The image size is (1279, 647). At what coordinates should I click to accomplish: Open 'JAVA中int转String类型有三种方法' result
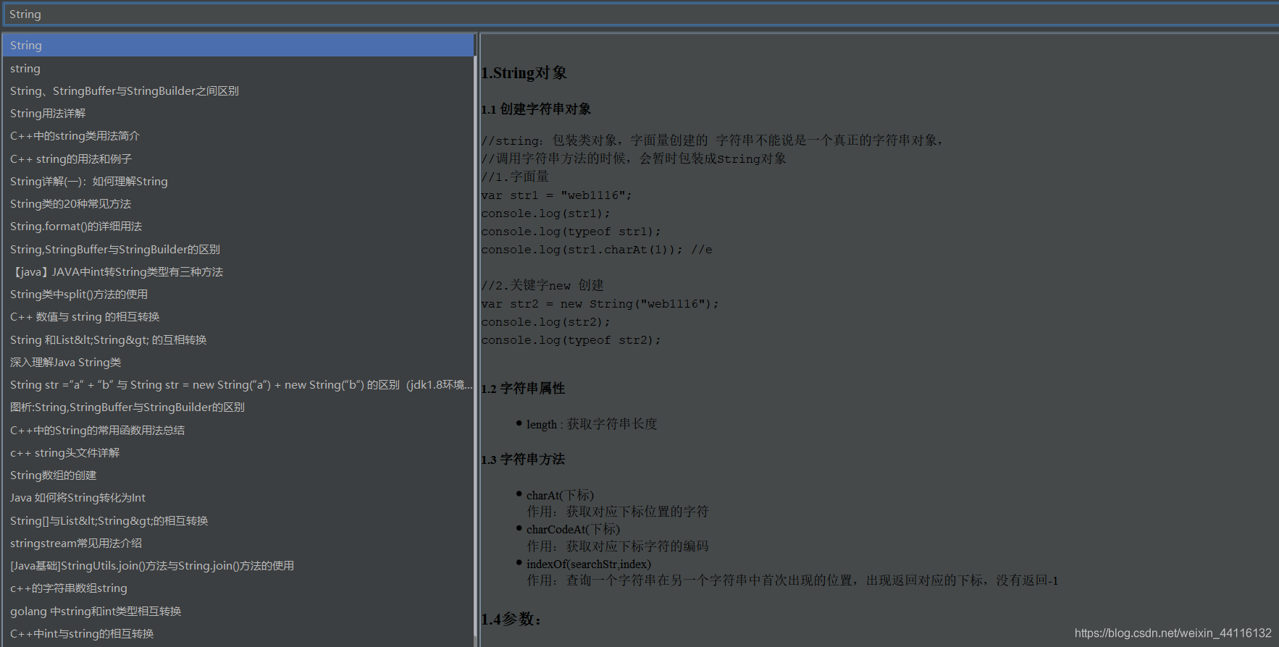click(238, 271)
